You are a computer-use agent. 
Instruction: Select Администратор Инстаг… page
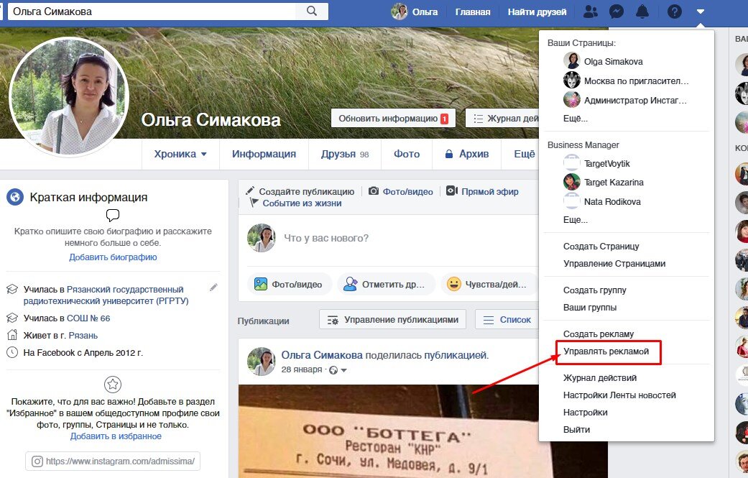626,100
